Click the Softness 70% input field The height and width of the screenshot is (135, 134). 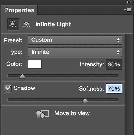coord(114,89)
